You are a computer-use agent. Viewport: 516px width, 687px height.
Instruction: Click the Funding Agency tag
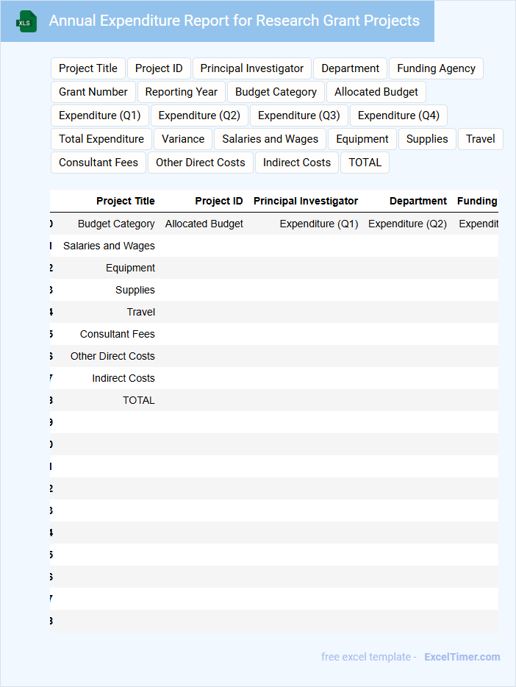pos(436,68)
